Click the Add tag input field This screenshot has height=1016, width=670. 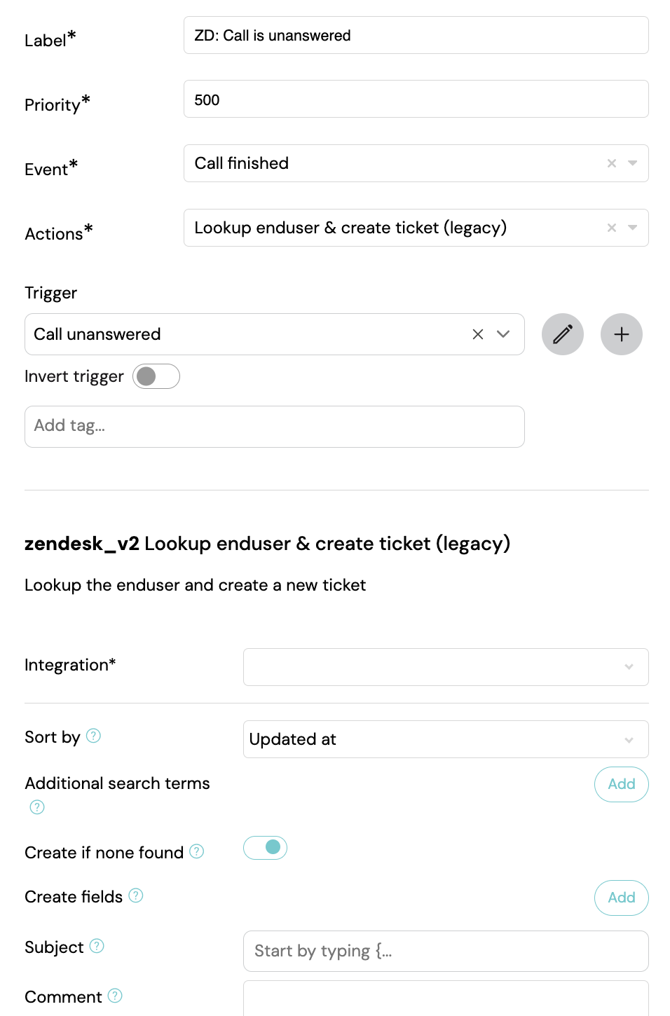275,426
